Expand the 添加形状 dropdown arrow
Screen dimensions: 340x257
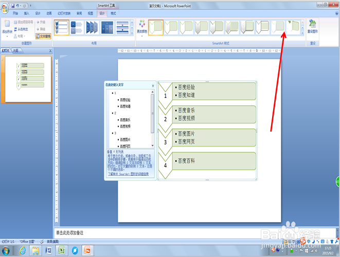tap(7, 36)
